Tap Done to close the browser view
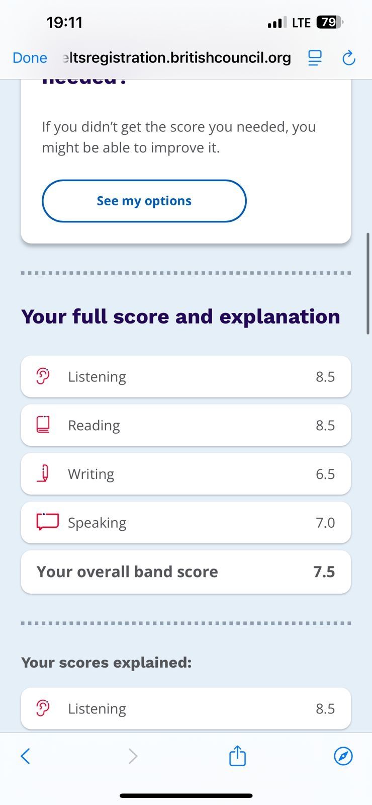The height and width of the screenshot is (805, 372). click(x=30, y=58)
